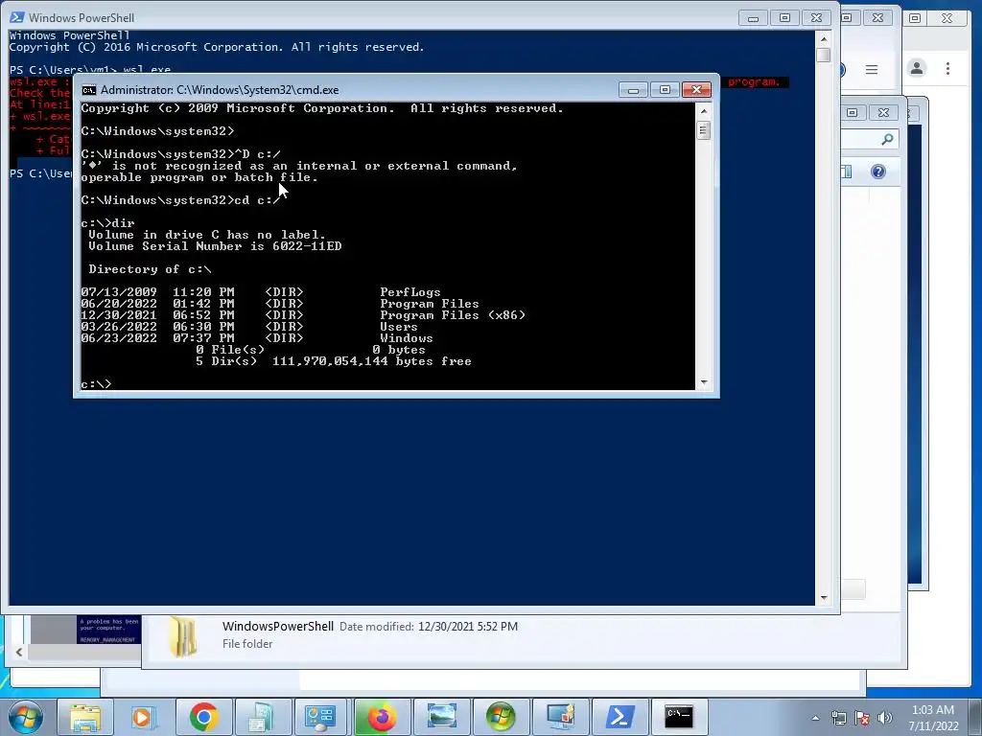Maximize the Windows PowerShell window
The height and width of the screenshot is (736, 982).
(784, 18)
